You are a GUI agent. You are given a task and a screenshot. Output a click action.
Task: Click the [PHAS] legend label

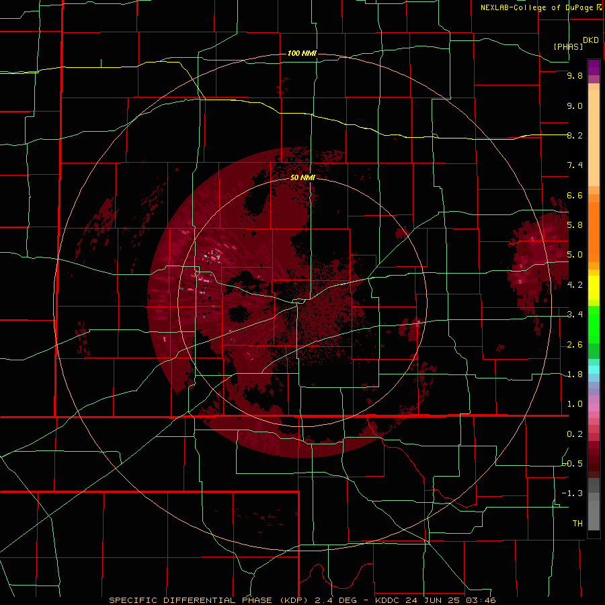tap(568, 46)
